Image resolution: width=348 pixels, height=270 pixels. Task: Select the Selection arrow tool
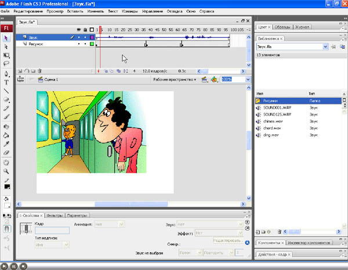click(x=6, y=38)
